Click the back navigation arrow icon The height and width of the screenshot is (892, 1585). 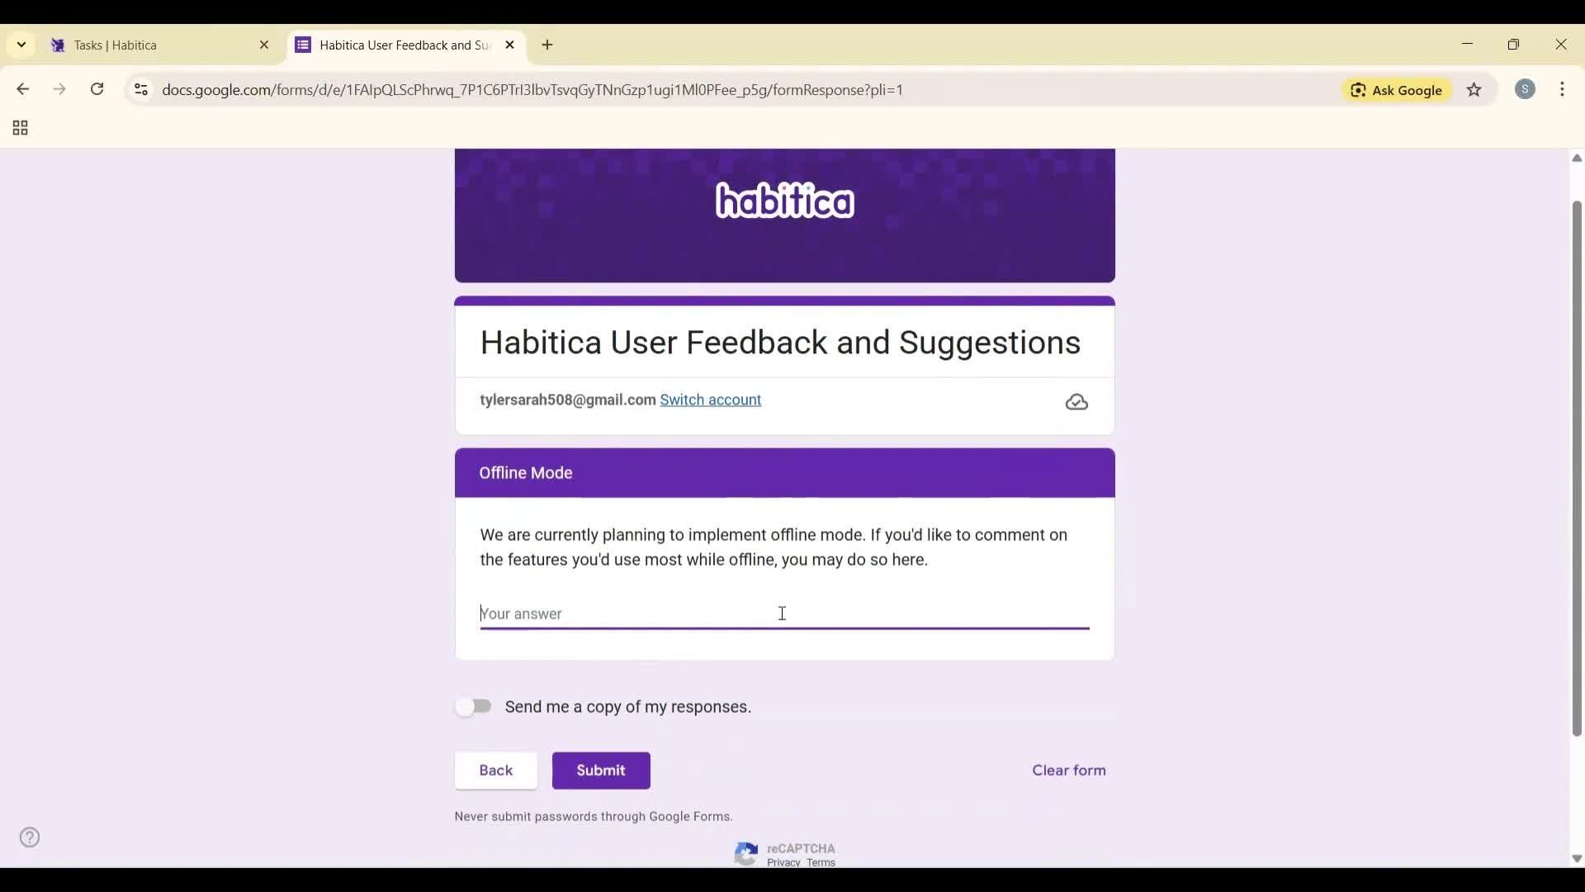21,89
